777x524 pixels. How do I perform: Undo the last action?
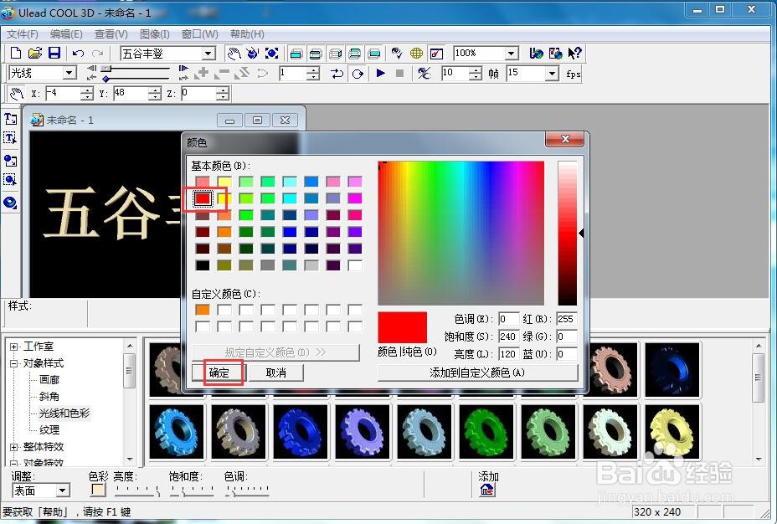[x=78, y=53]
